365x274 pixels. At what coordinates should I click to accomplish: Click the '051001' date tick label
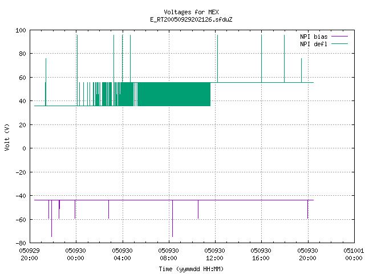[x=354, y=251]
